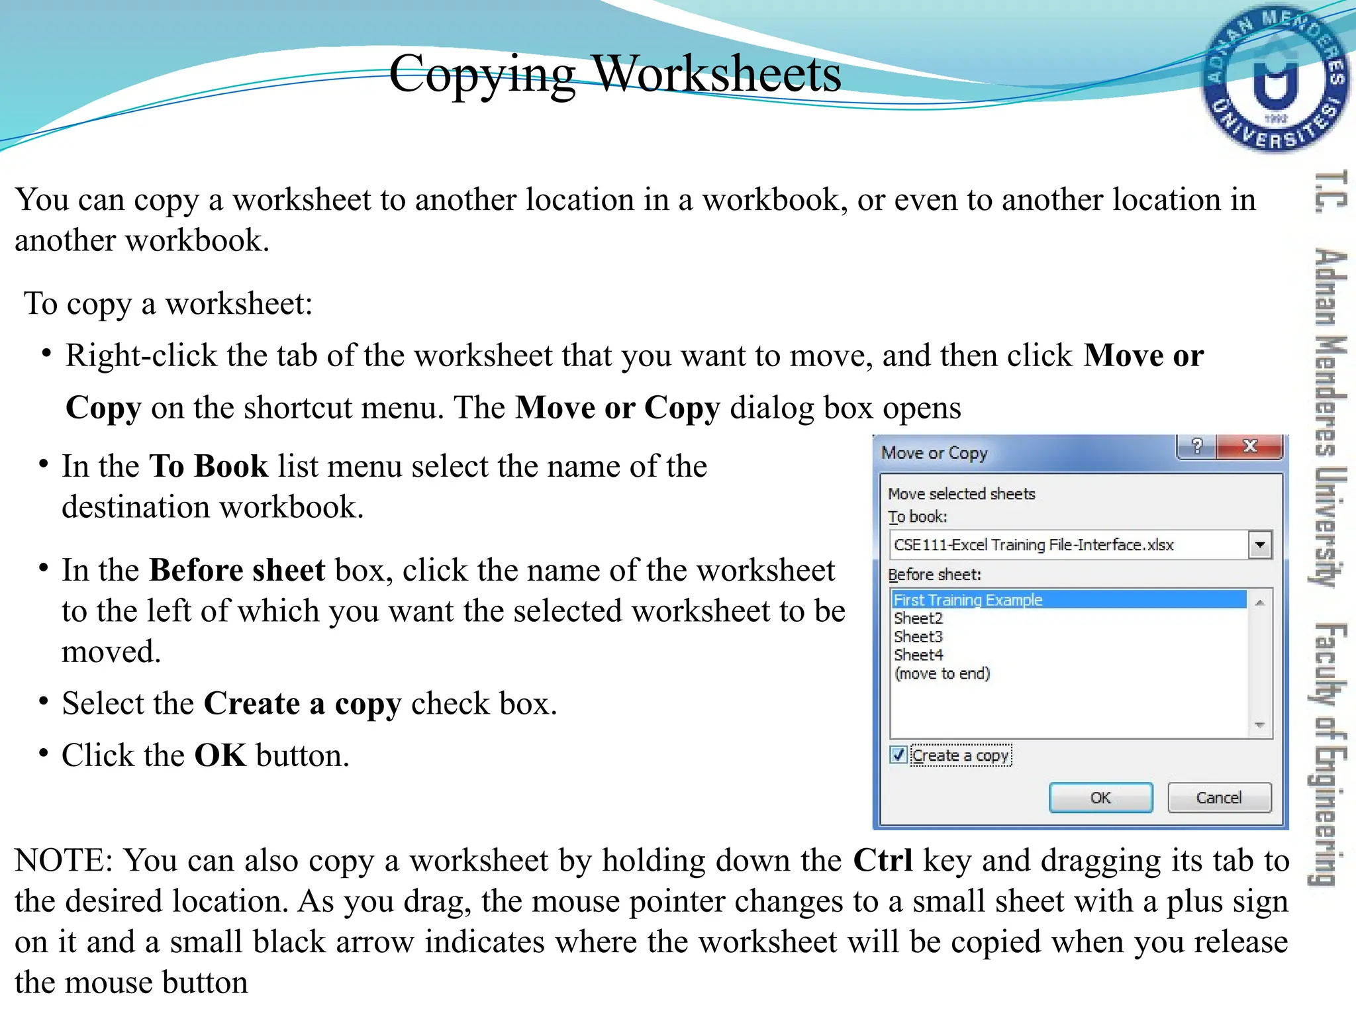
Task: Click the list scrollbar down arrow
Action: coord(1259,725)
